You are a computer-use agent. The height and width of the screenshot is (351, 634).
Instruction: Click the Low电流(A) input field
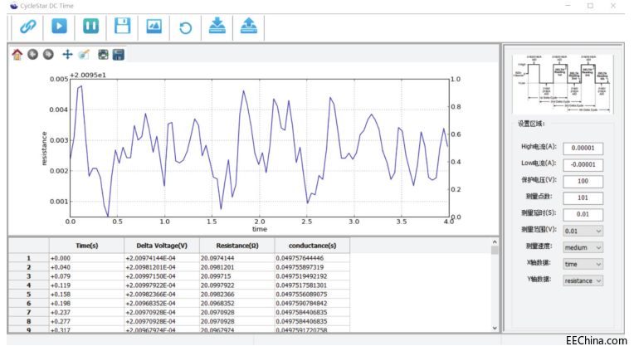tap(583, 164)
